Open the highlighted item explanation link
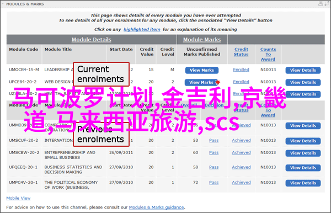Viewport: 331px width, 213px height. click(142, 29)
